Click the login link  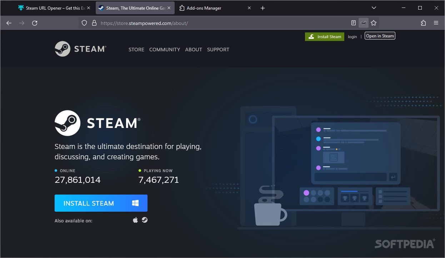coord(352,37)
